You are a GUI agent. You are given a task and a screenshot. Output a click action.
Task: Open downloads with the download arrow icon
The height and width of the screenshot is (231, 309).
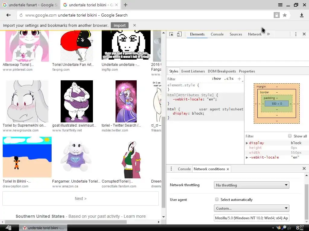coord(301,15)
